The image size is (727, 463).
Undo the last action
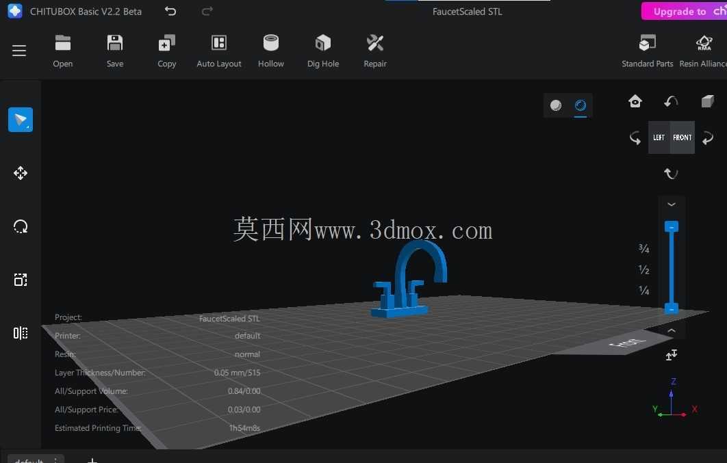coord(170,11)
